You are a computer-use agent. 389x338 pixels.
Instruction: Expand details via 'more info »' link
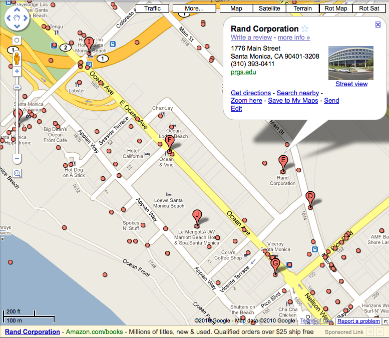pos(294,38)
